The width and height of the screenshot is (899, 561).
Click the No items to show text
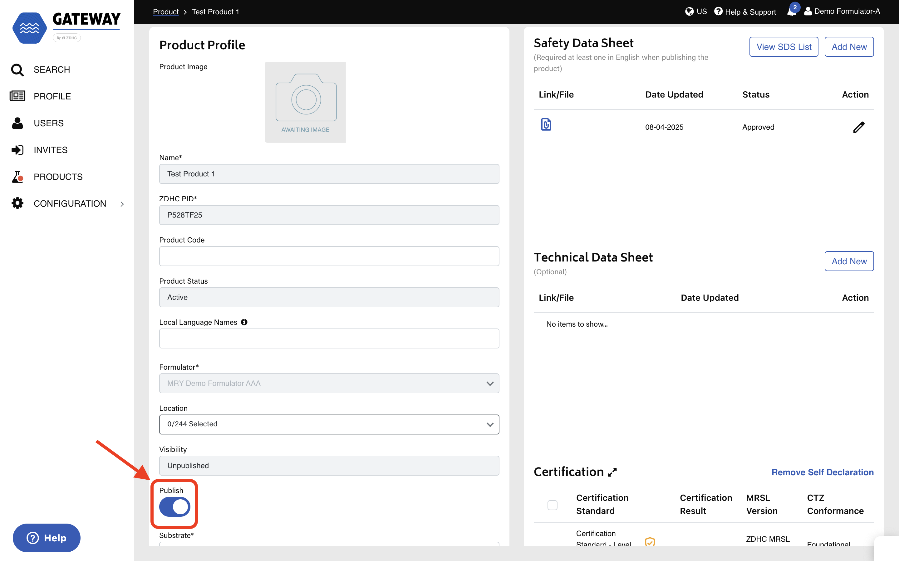pos(577,324)
